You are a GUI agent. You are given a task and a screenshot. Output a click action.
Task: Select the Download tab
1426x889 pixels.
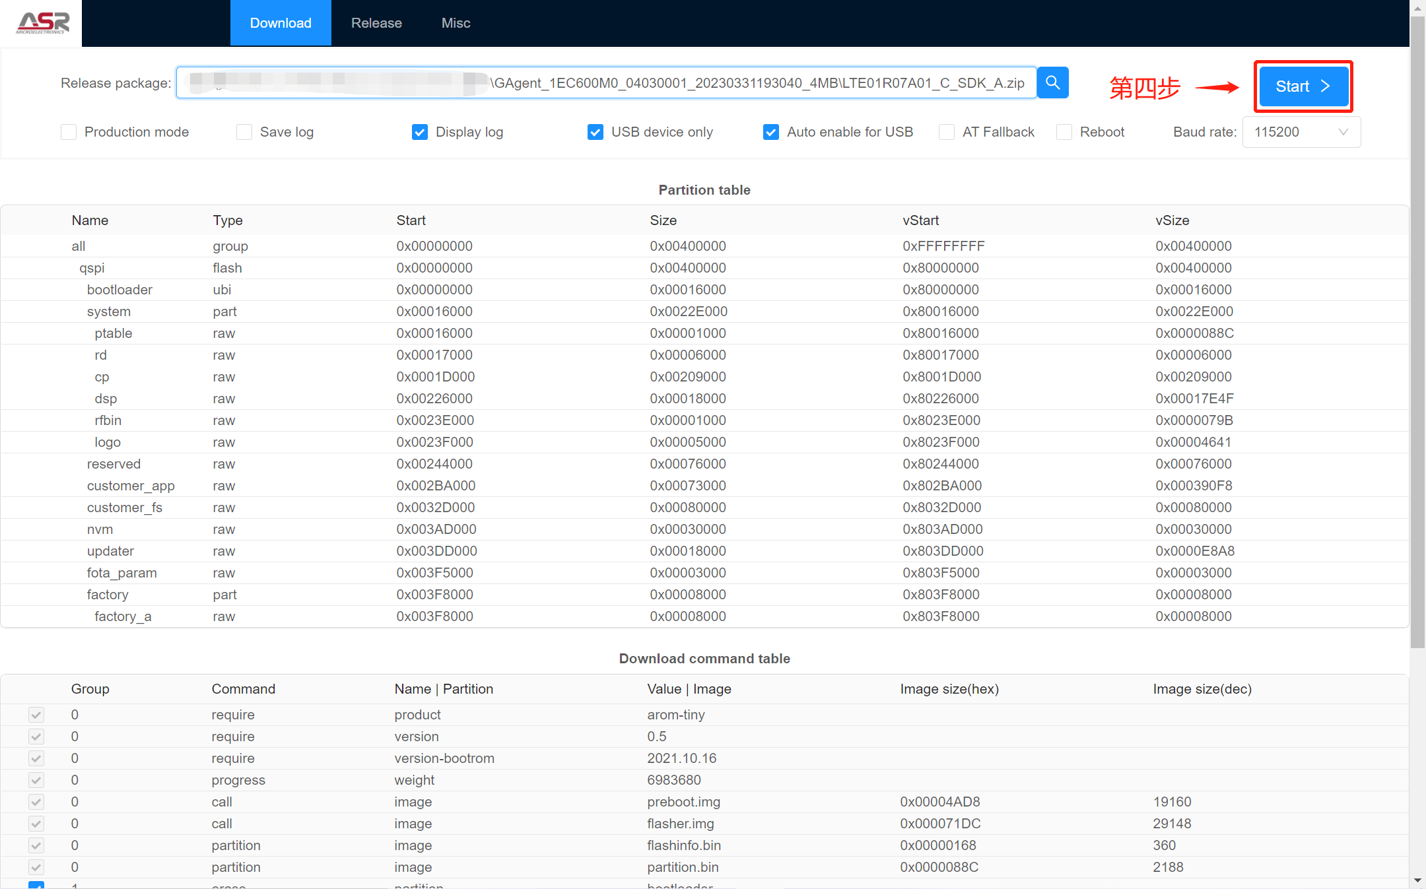[x=281, y=23]
